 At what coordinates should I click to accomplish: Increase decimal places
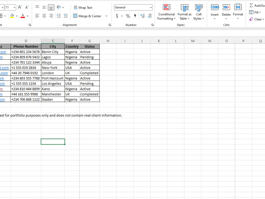pos(143,16)
